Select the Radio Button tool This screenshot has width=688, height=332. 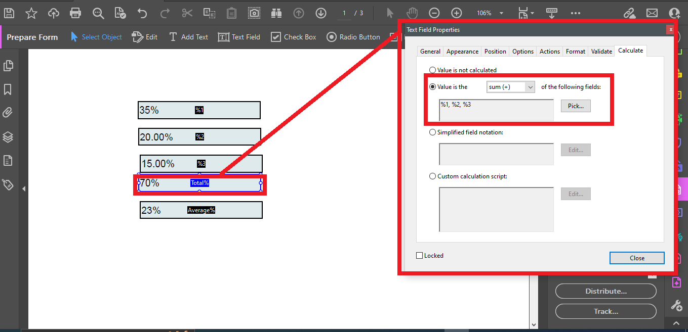[353, 36]
